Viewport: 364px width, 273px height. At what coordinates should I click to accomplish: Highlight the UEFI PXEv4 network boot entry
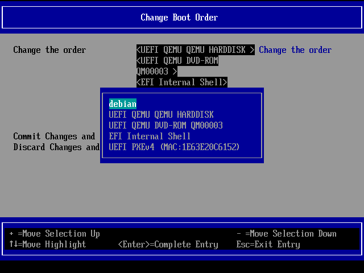coord(174,147)
